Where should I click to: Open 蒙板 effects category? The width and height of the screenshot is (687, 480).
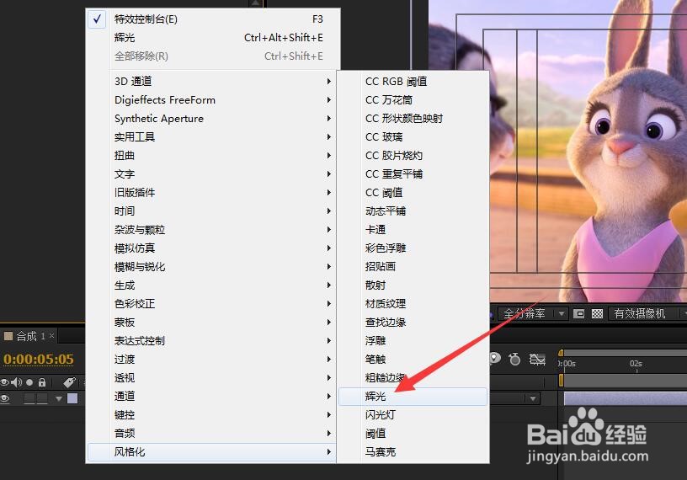[x=212, y=323]
